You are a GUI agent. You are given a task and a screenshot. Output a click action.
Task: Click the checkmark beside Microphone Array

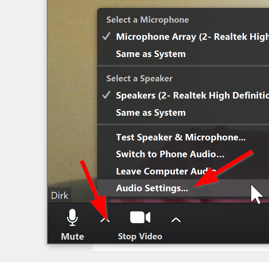(106, 36)
